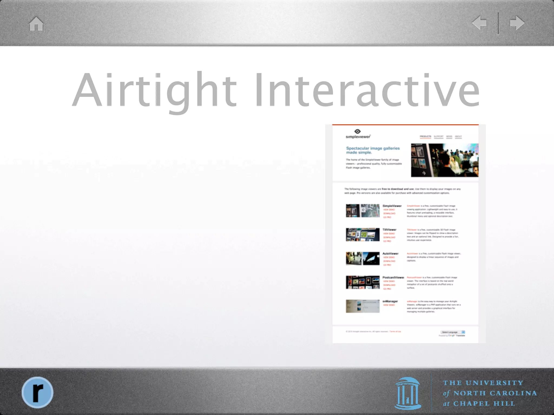The height and width of the screenshot is (415, 554).
Task: Select PRODUCTS tab in website screenshot
Action: [x=425, y=136]
